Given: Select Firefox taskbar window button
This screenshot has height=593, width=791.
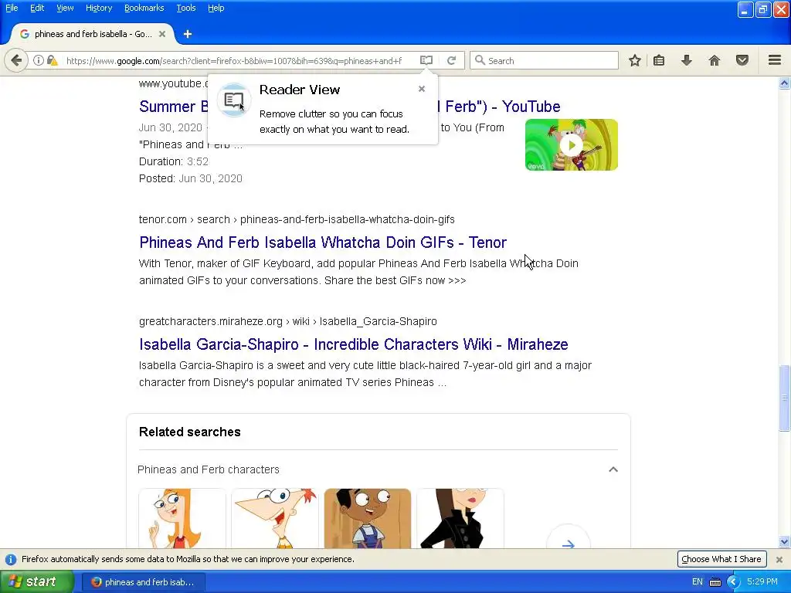Looking at the screenshot, I should pyautogui.click(x=143, y=582).
